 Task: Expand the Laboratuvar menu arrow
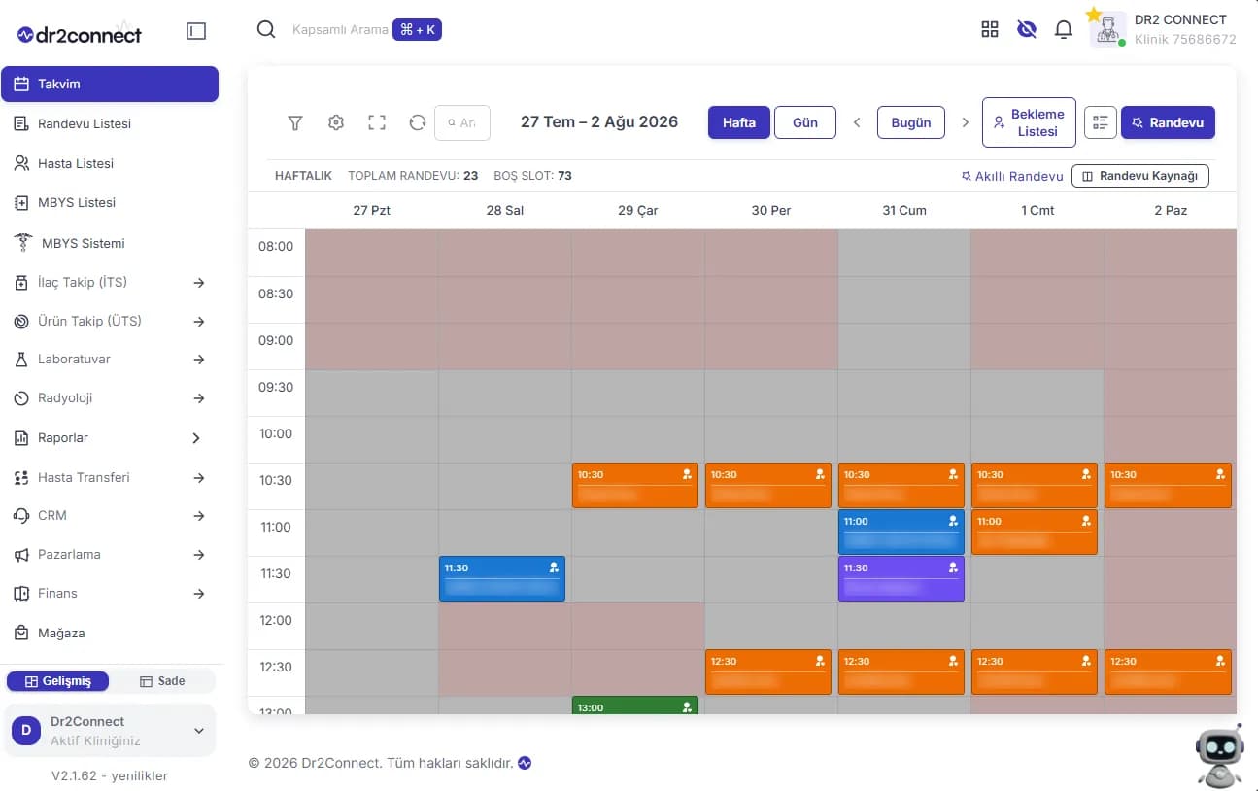pyautogui.click(x=199, y=360)
